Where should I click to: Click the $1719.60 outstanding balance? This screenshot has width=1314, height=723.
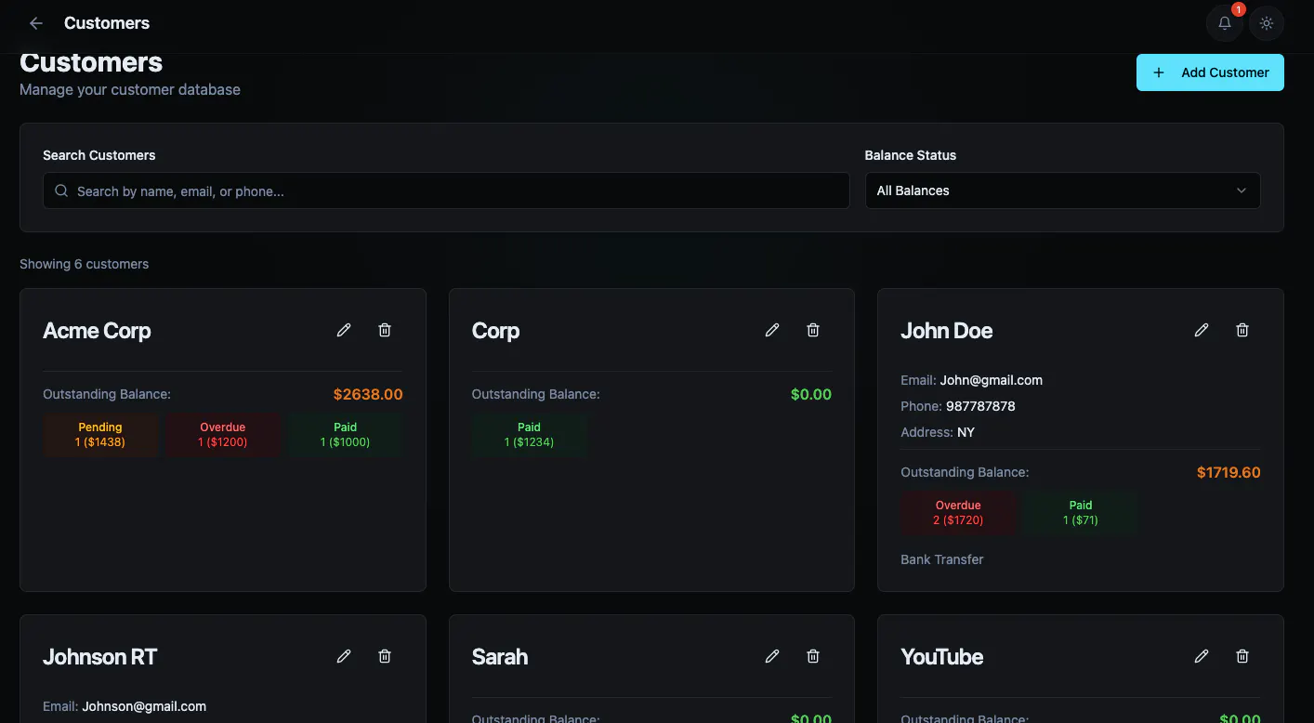tap(1229, 472)
